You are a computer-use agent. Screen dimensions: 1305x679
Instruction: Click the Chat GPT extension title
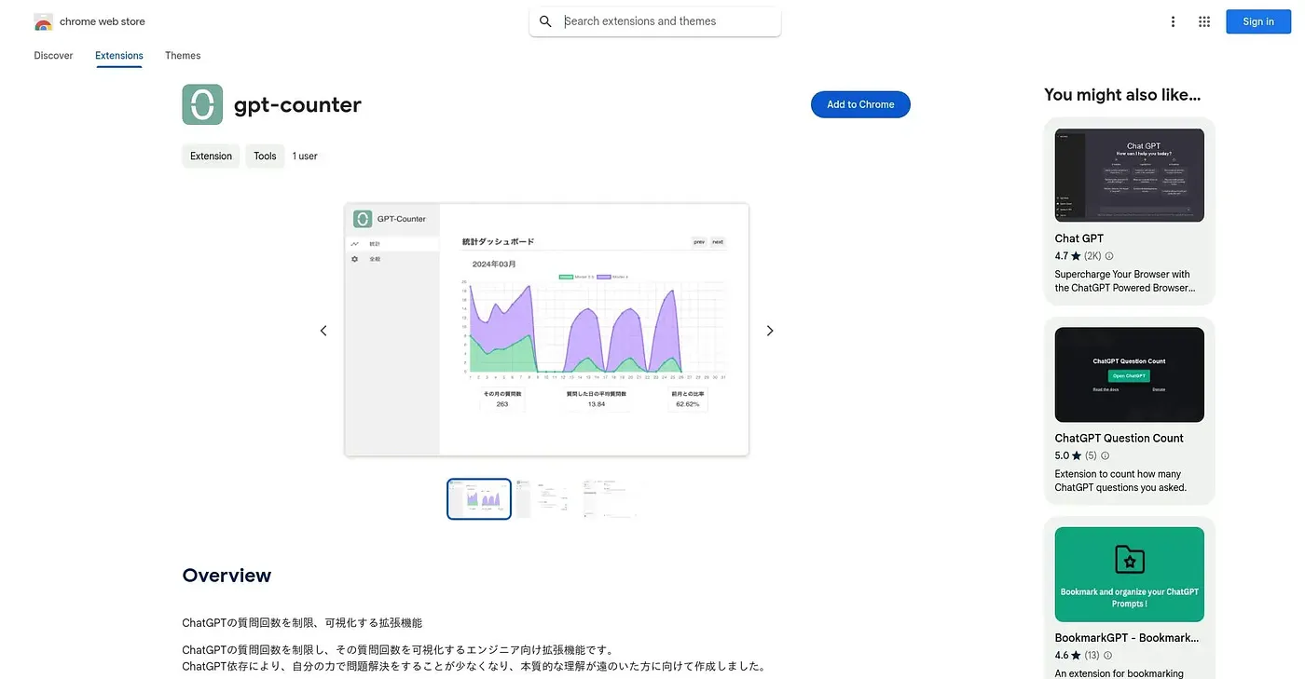coord(1079,238)
